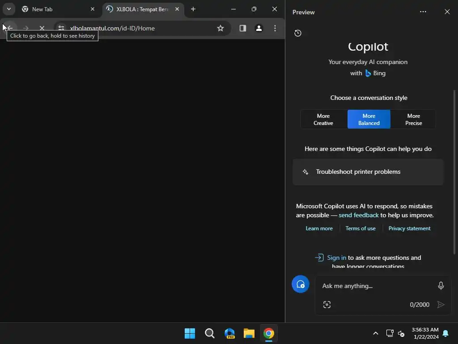Open Copilot chat history

coord(297,33)
